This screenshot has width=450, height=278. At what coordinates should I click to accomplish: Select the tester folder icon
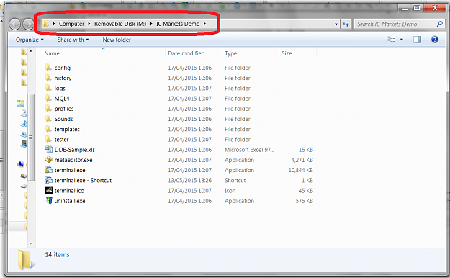[48, 139]
